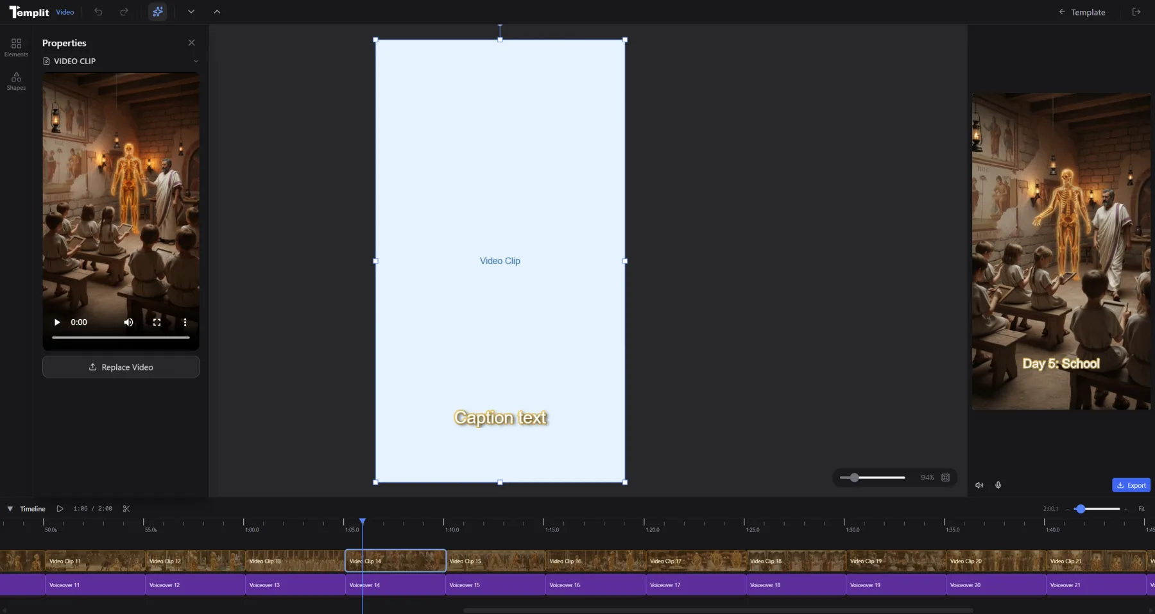
Task: Open the Shapes panel
Action: click(16, 81)
